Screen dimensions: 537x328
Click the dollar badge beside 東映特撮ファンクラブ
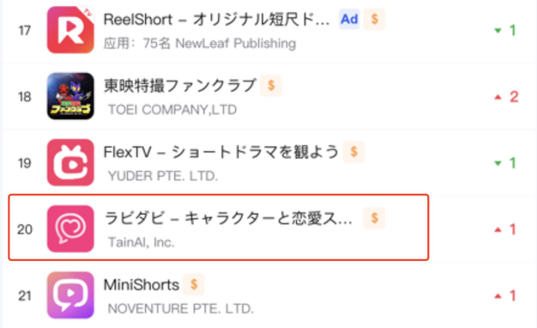coord(271,86)
